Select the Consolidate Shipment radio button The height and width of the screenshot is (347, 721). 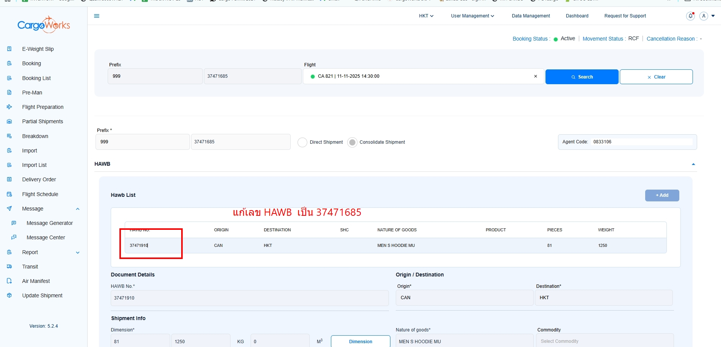point(352,142)
